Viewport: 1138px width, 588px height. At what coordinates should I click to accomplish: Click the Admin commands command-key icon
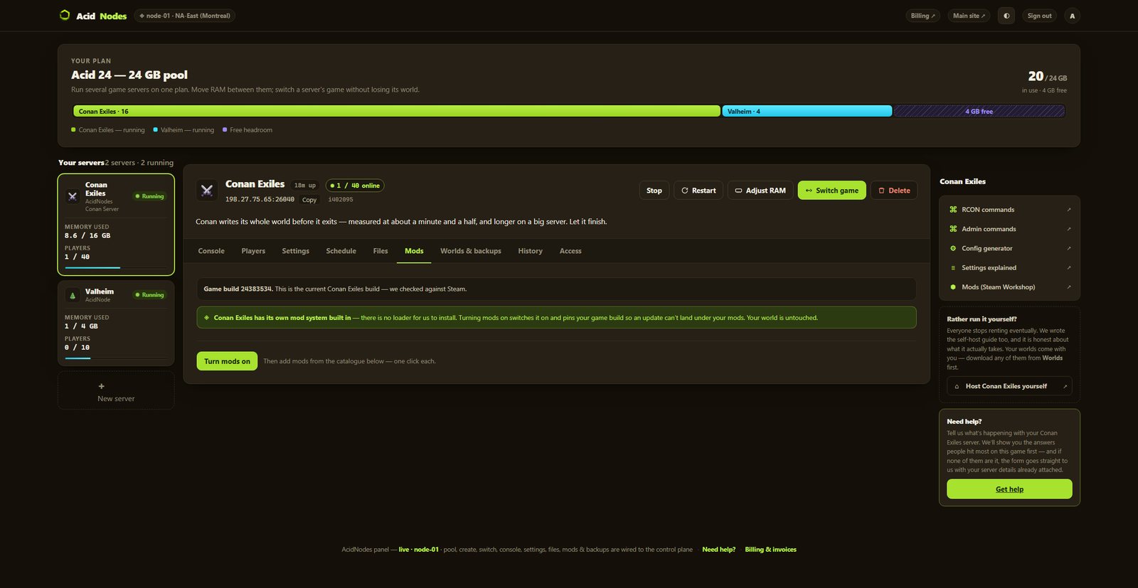pyautogui.click(x=953, y=229)
